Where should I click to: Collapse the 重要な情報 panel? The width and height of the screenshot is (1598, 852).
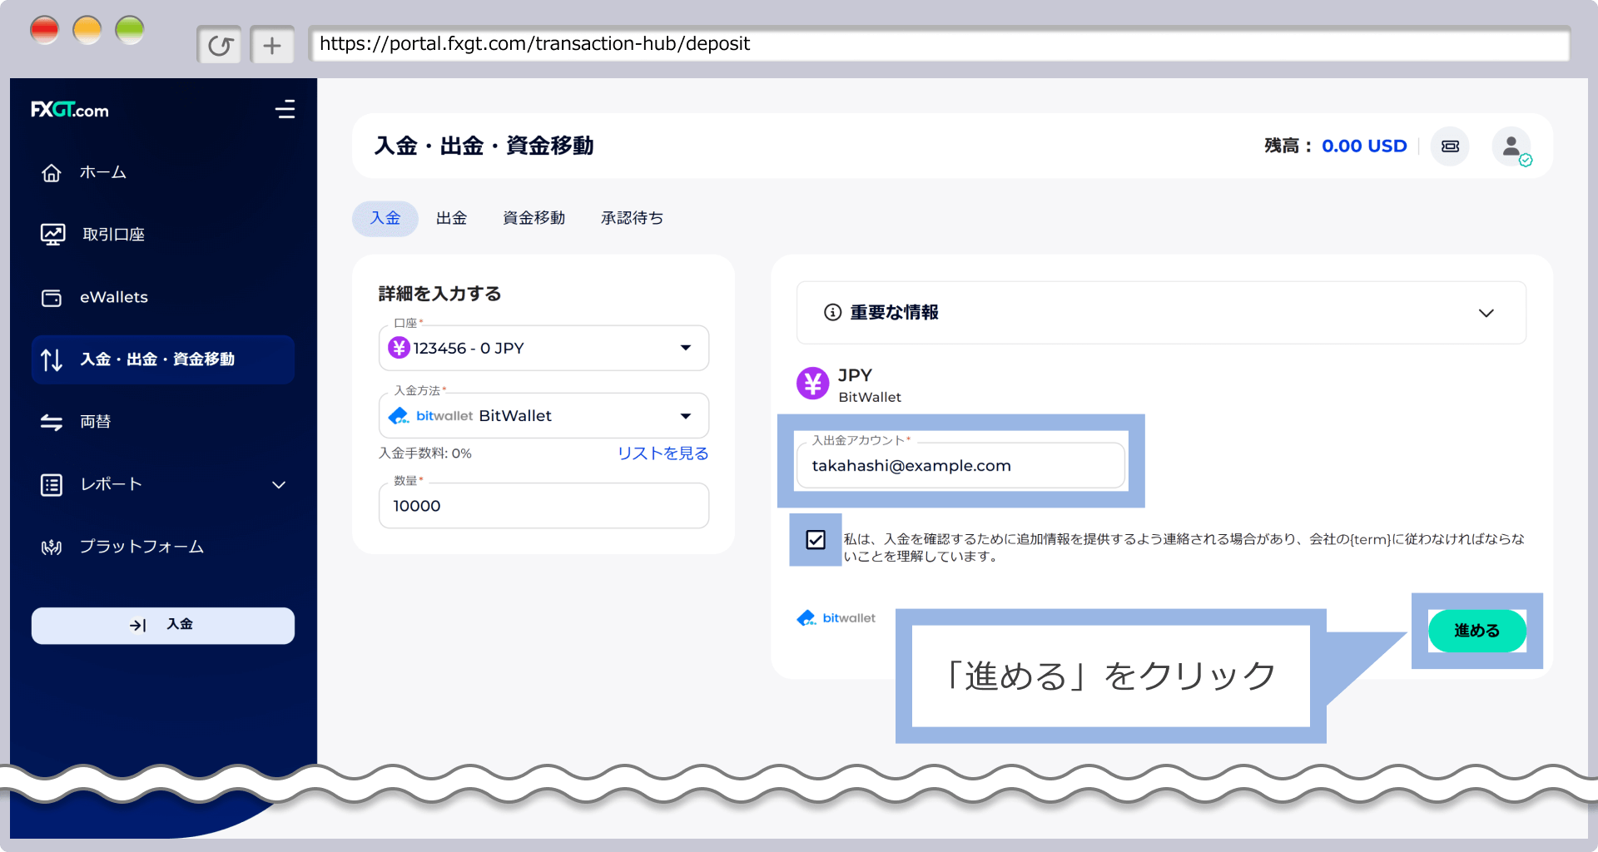click(x=1486, y=313)
